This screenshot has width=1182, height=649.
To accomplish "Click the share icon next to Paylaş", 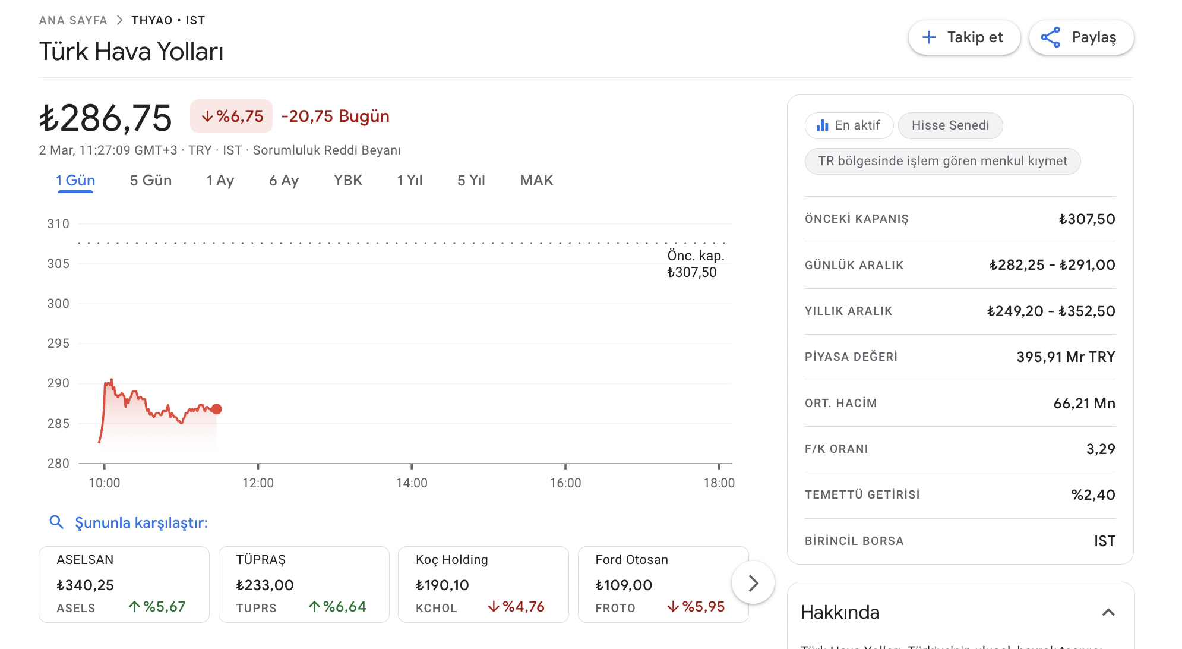I will click(1050, 37).
